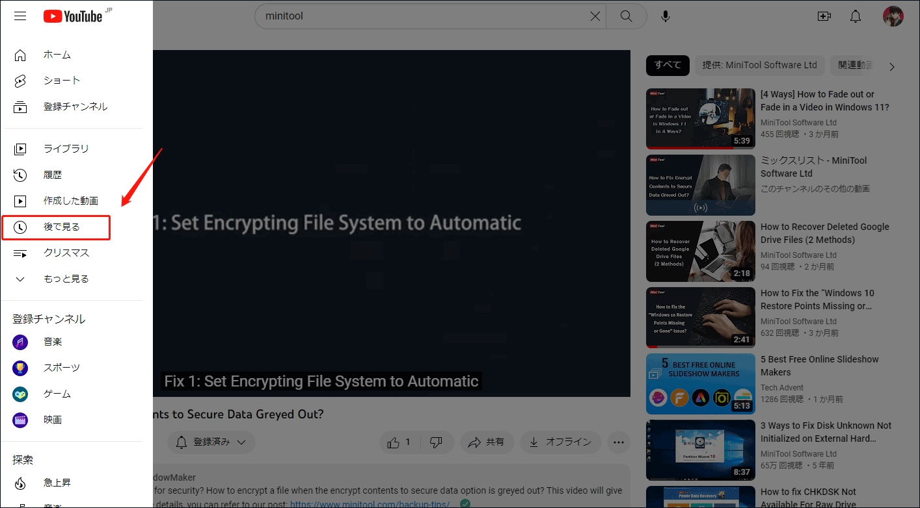Select the すべて filter chip
This screenshot has width=920, height=508.
[668, 65]
